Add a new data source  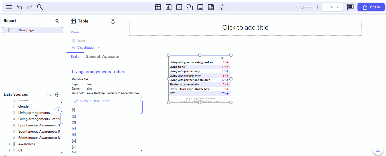57,95
